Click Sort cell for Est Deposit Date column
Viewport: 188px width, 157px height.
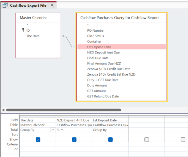pyautogui.click(x=110, y=135)
